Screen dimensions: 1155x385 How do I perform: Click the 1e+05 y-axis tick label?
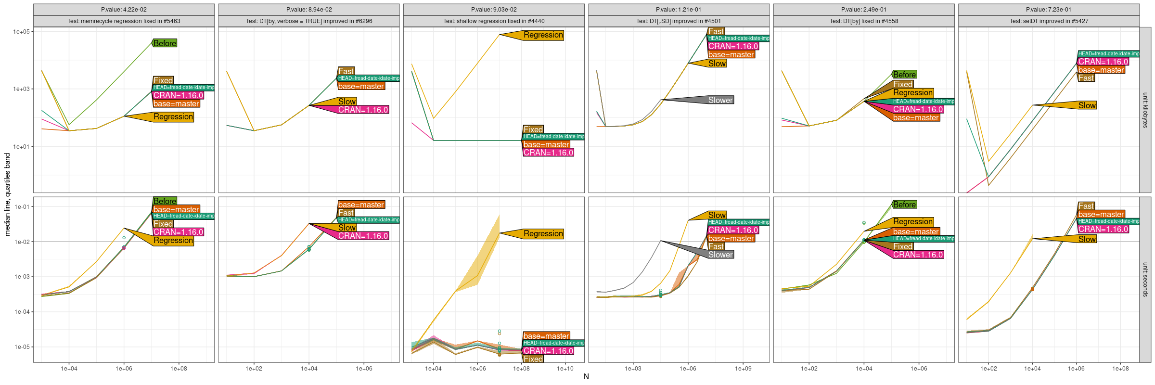(21, 32)
